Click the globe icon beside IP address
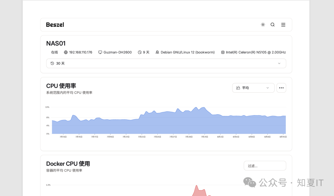334x196 pixels. pyautogui.click(x=66, y=52)
